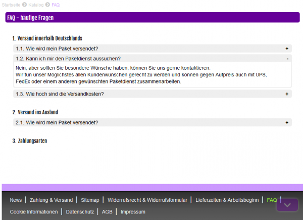Click plus icon beside Versandkosten question
303x220 pixels.
[x=287, y=94]
